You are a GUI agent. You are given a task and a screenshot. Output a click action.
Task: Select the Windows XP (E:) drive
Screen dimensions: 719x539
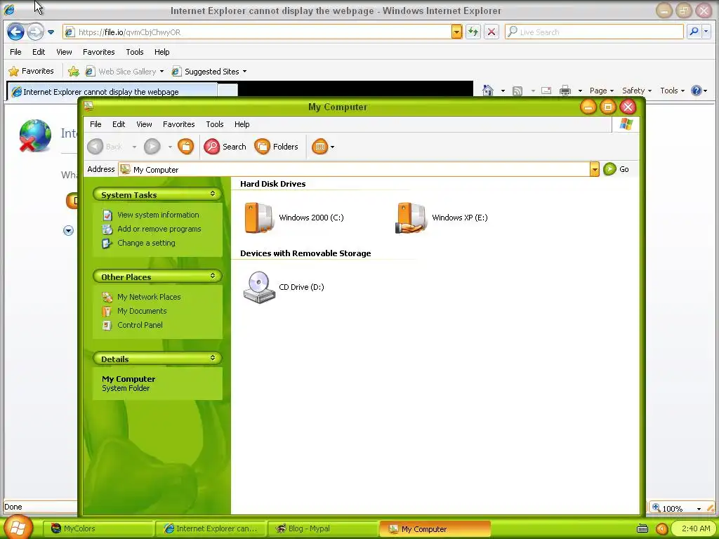(442, 218)
